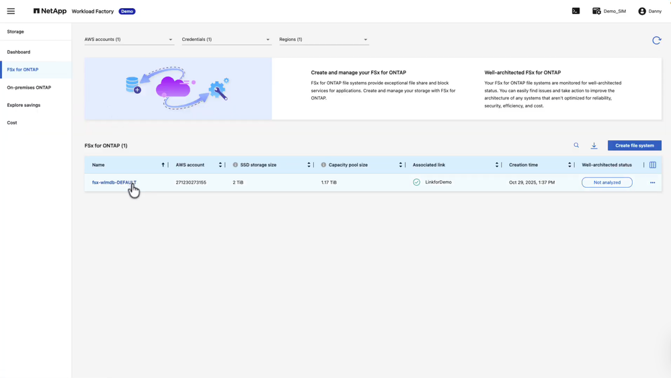Sort by SSD storage size arrows
This screenshot has height=378, width=671.
(309, 165)
